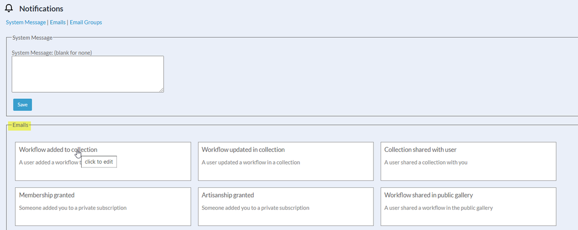Viewport: 578px width, 230px height.
Task: Click the Notifications page heading
Action: click(x=41, y=9)
